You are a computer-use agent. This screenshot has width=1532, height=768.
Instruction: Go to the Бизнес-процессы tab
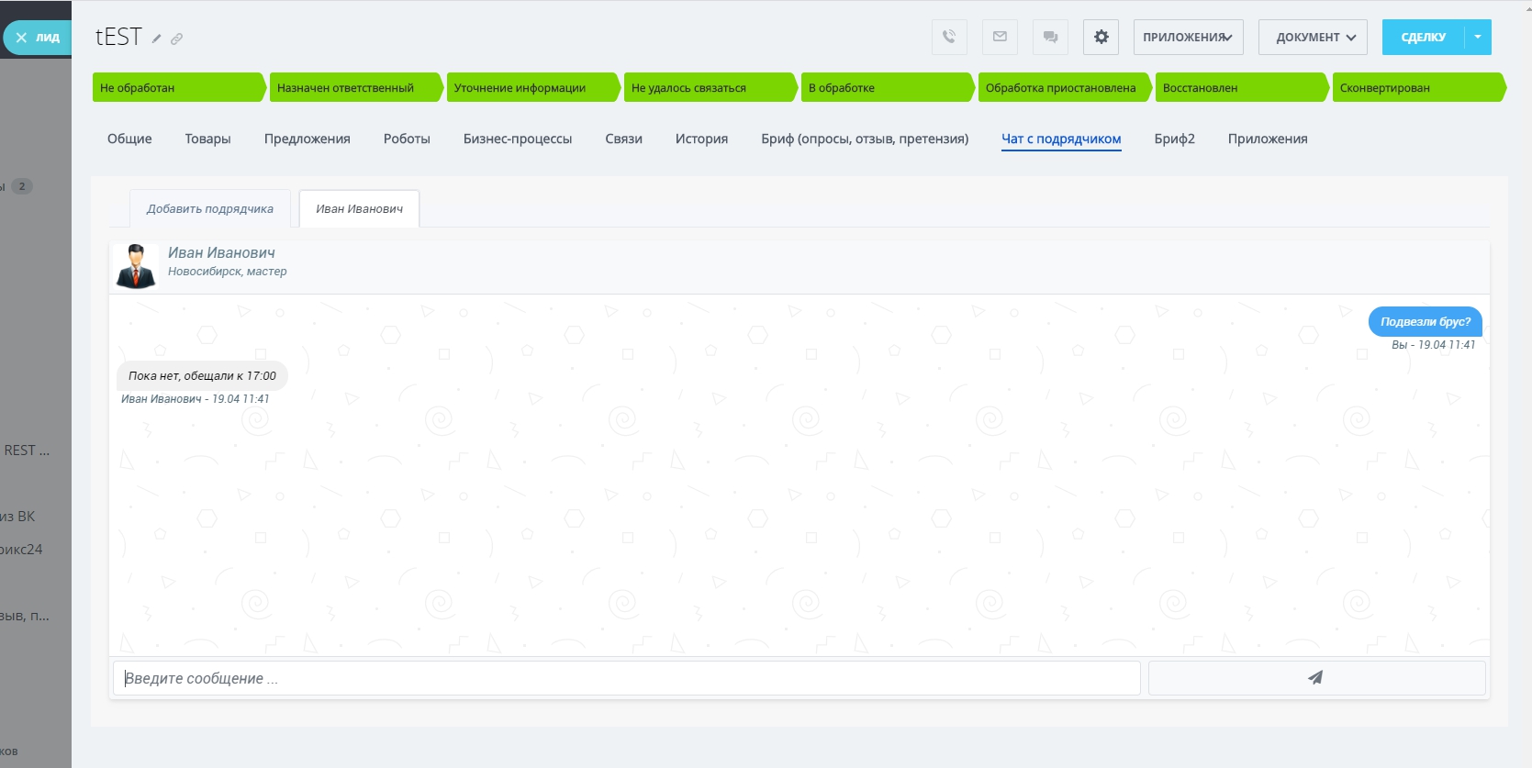pyautogui.click(x=518, y=139)
